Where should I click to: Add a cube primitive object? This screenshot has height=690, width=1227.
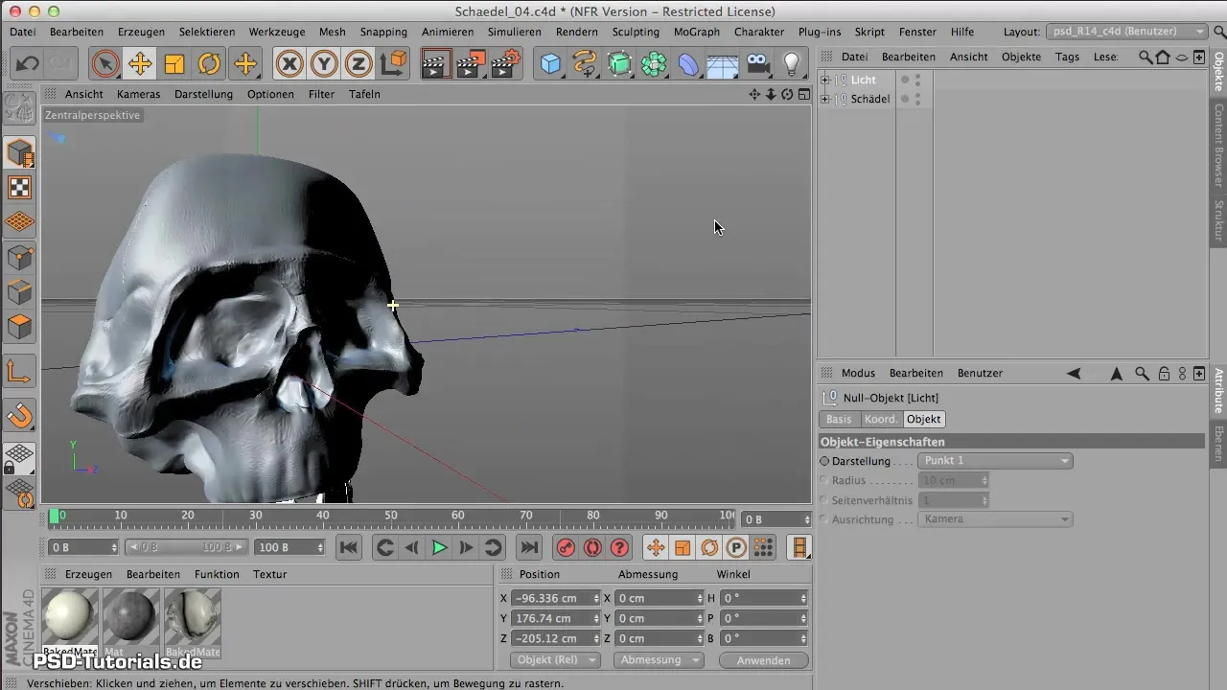(x=550, y=64)
